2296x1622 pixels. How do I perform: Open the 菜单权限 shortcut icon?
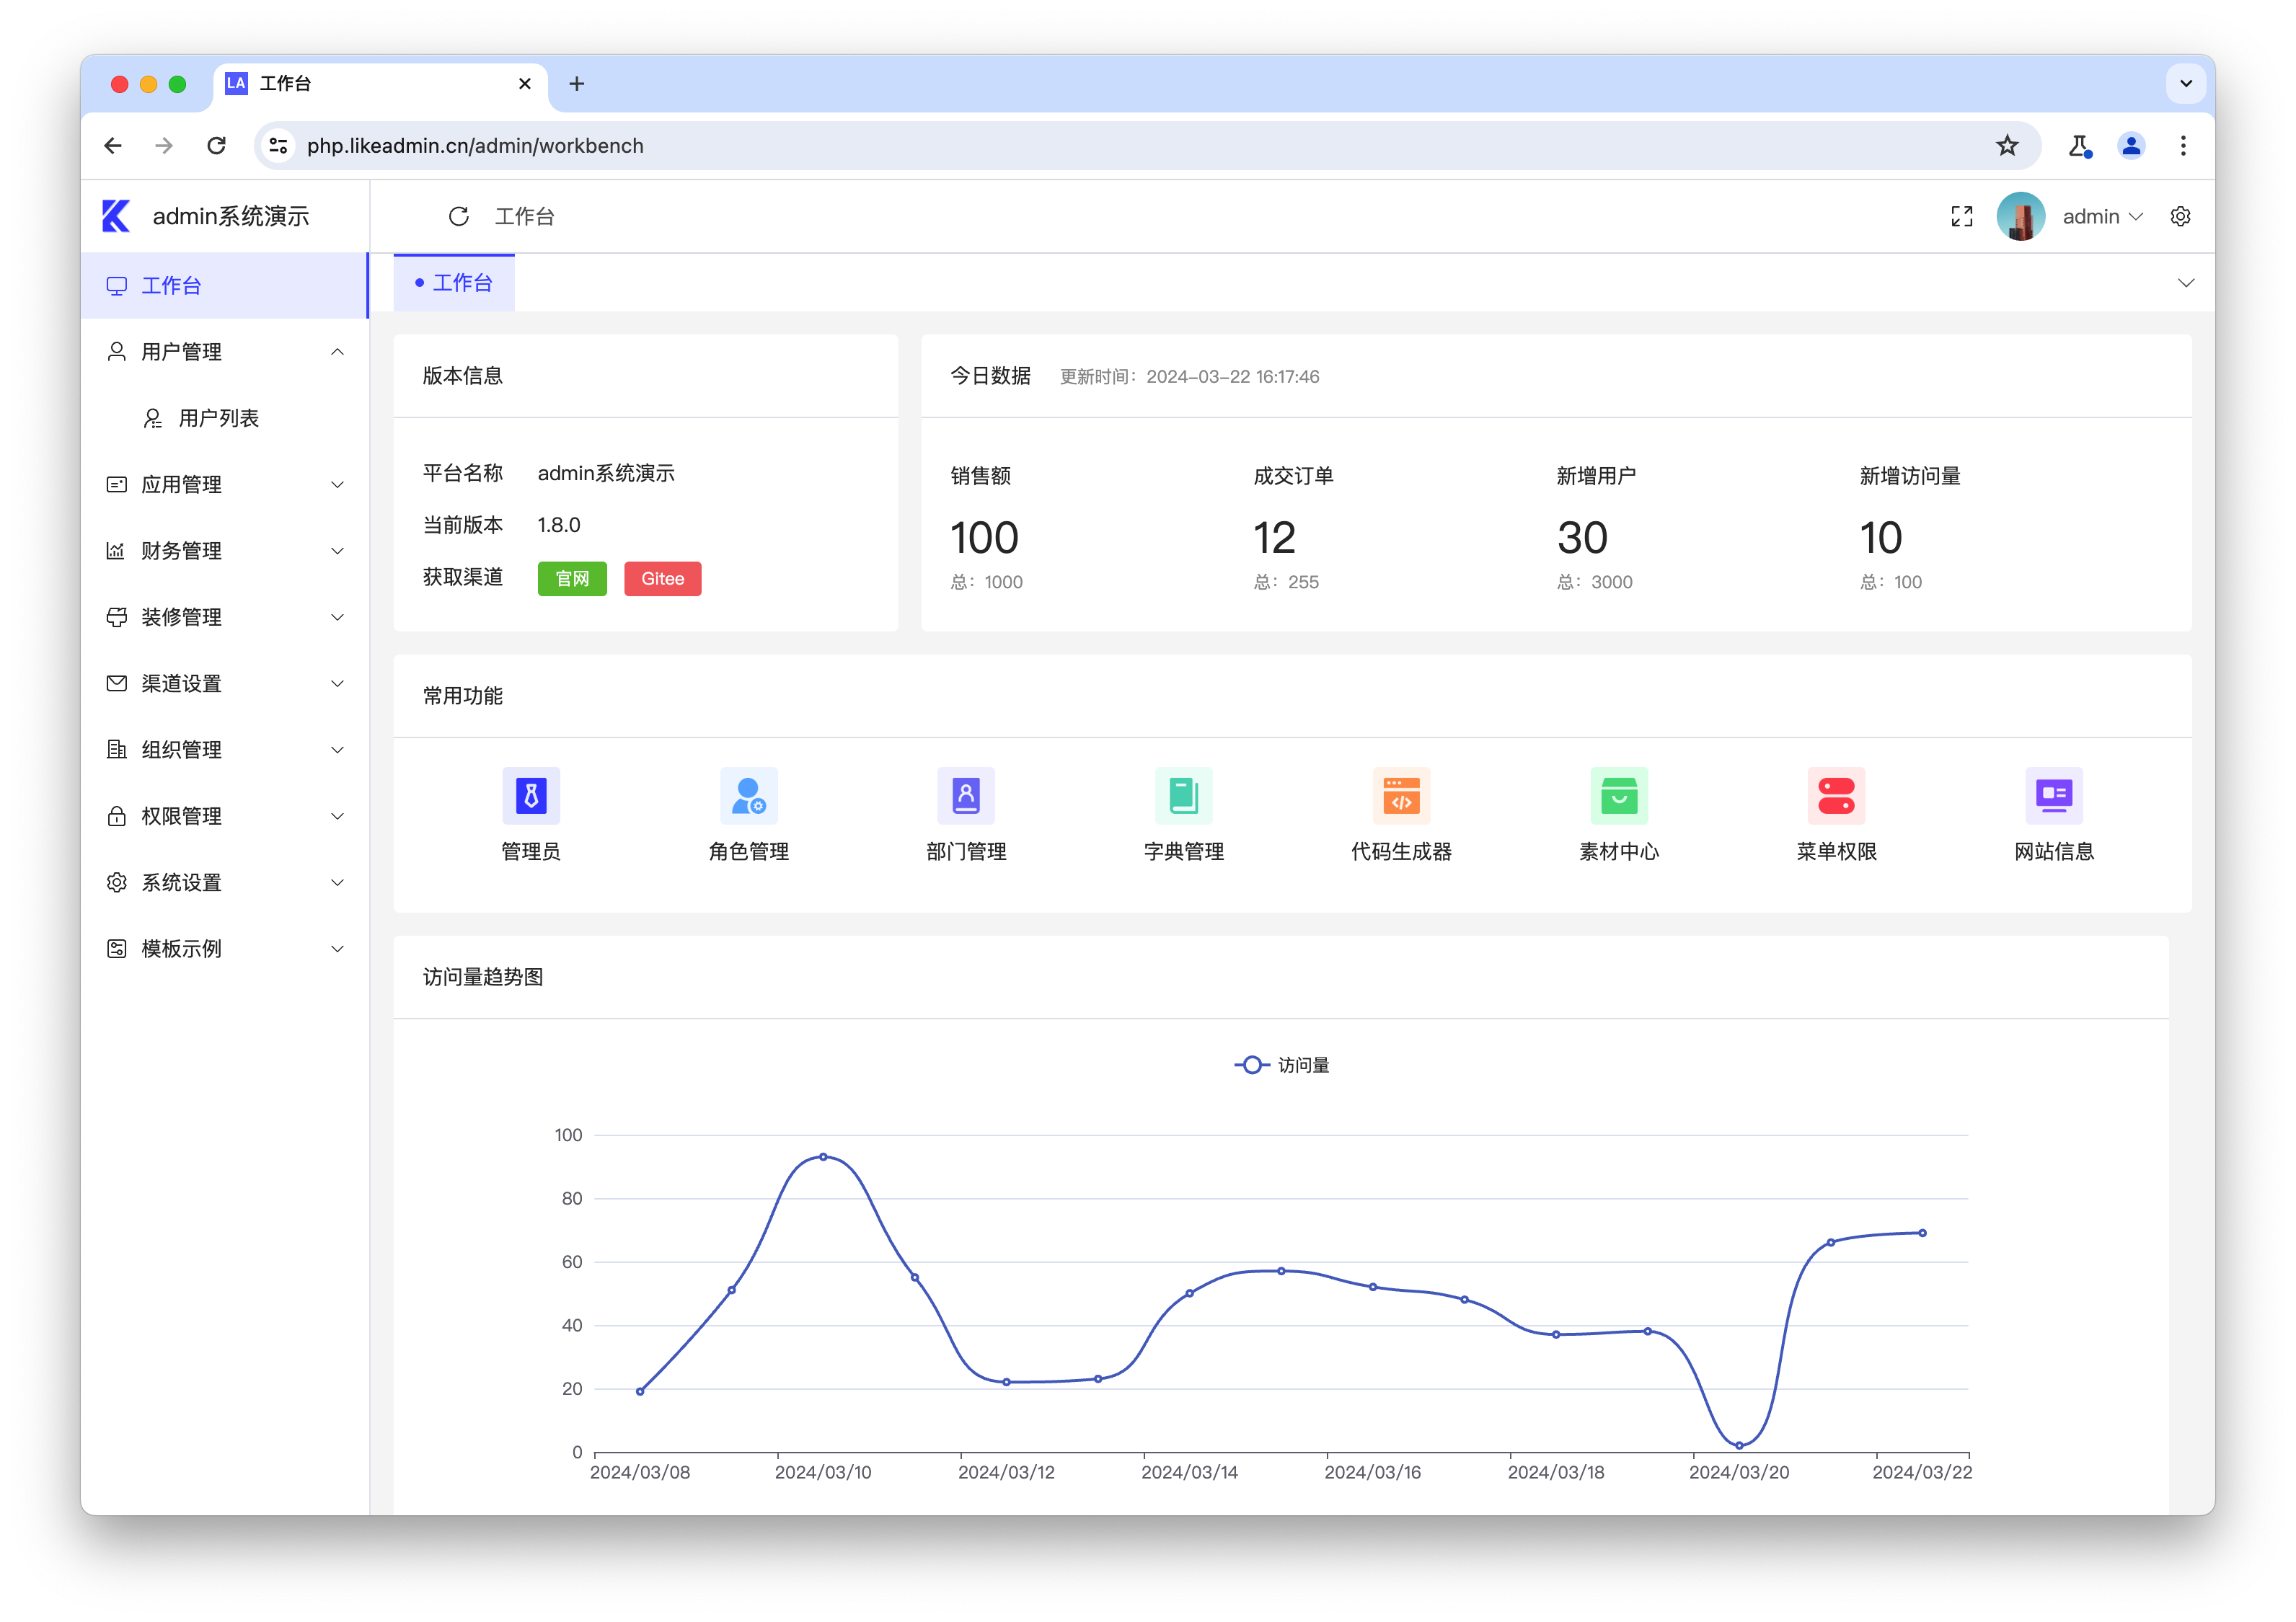pyautogui.click(x=1835, y=797)
